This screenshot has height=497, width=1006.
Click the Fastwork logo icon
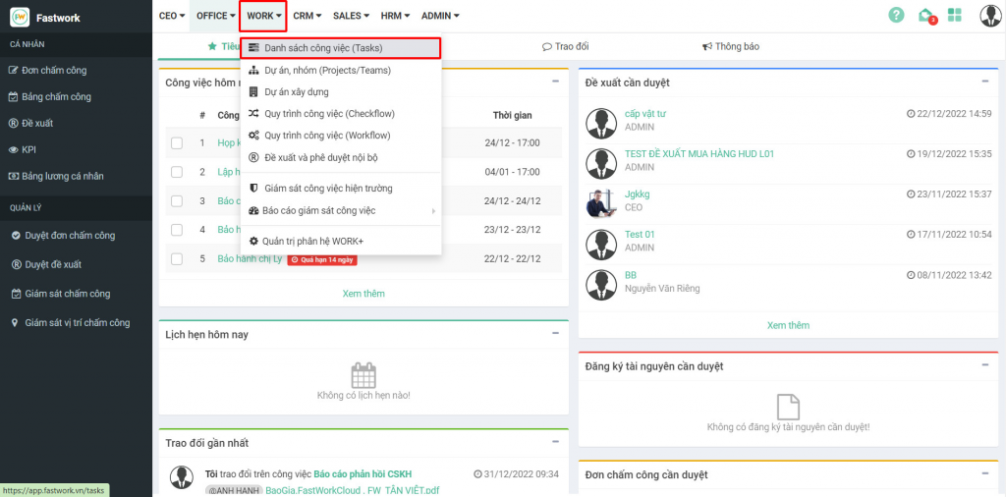point(20,17)
